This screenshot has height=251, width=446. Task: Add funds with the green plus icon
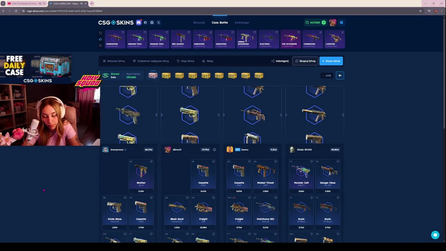pos(324,22)
